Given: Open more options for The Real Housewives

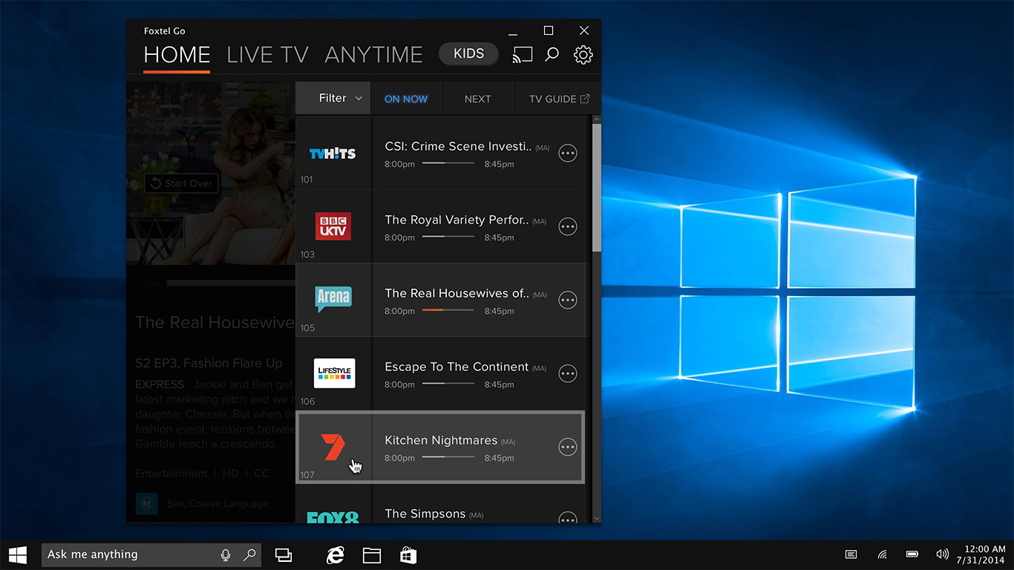Looking at the screenshot, I should coord(568,300).
